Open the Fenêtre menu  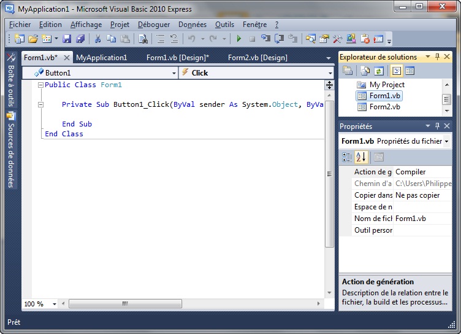tap(254, 25)
